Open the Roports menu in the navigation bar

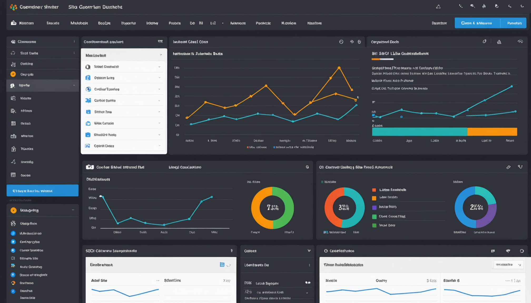(128, 23)
